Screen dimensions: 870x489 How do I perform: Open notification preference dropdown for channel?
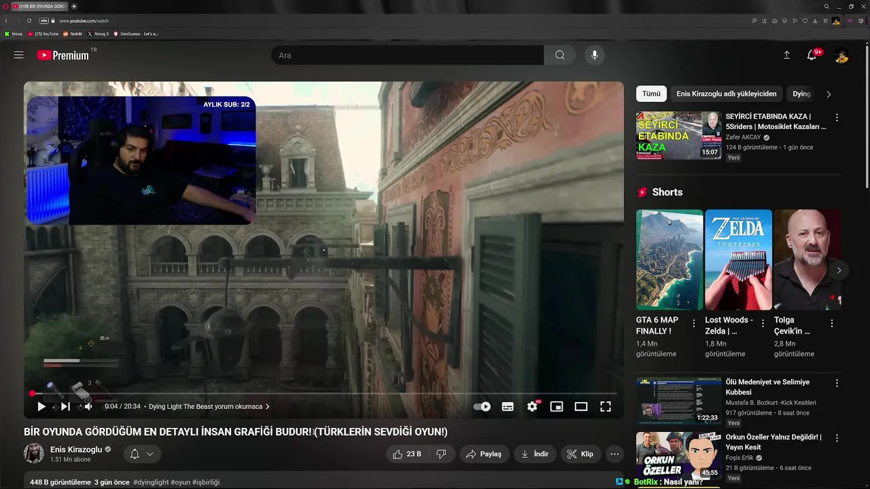pyautogui.click(x=142, y=454)
